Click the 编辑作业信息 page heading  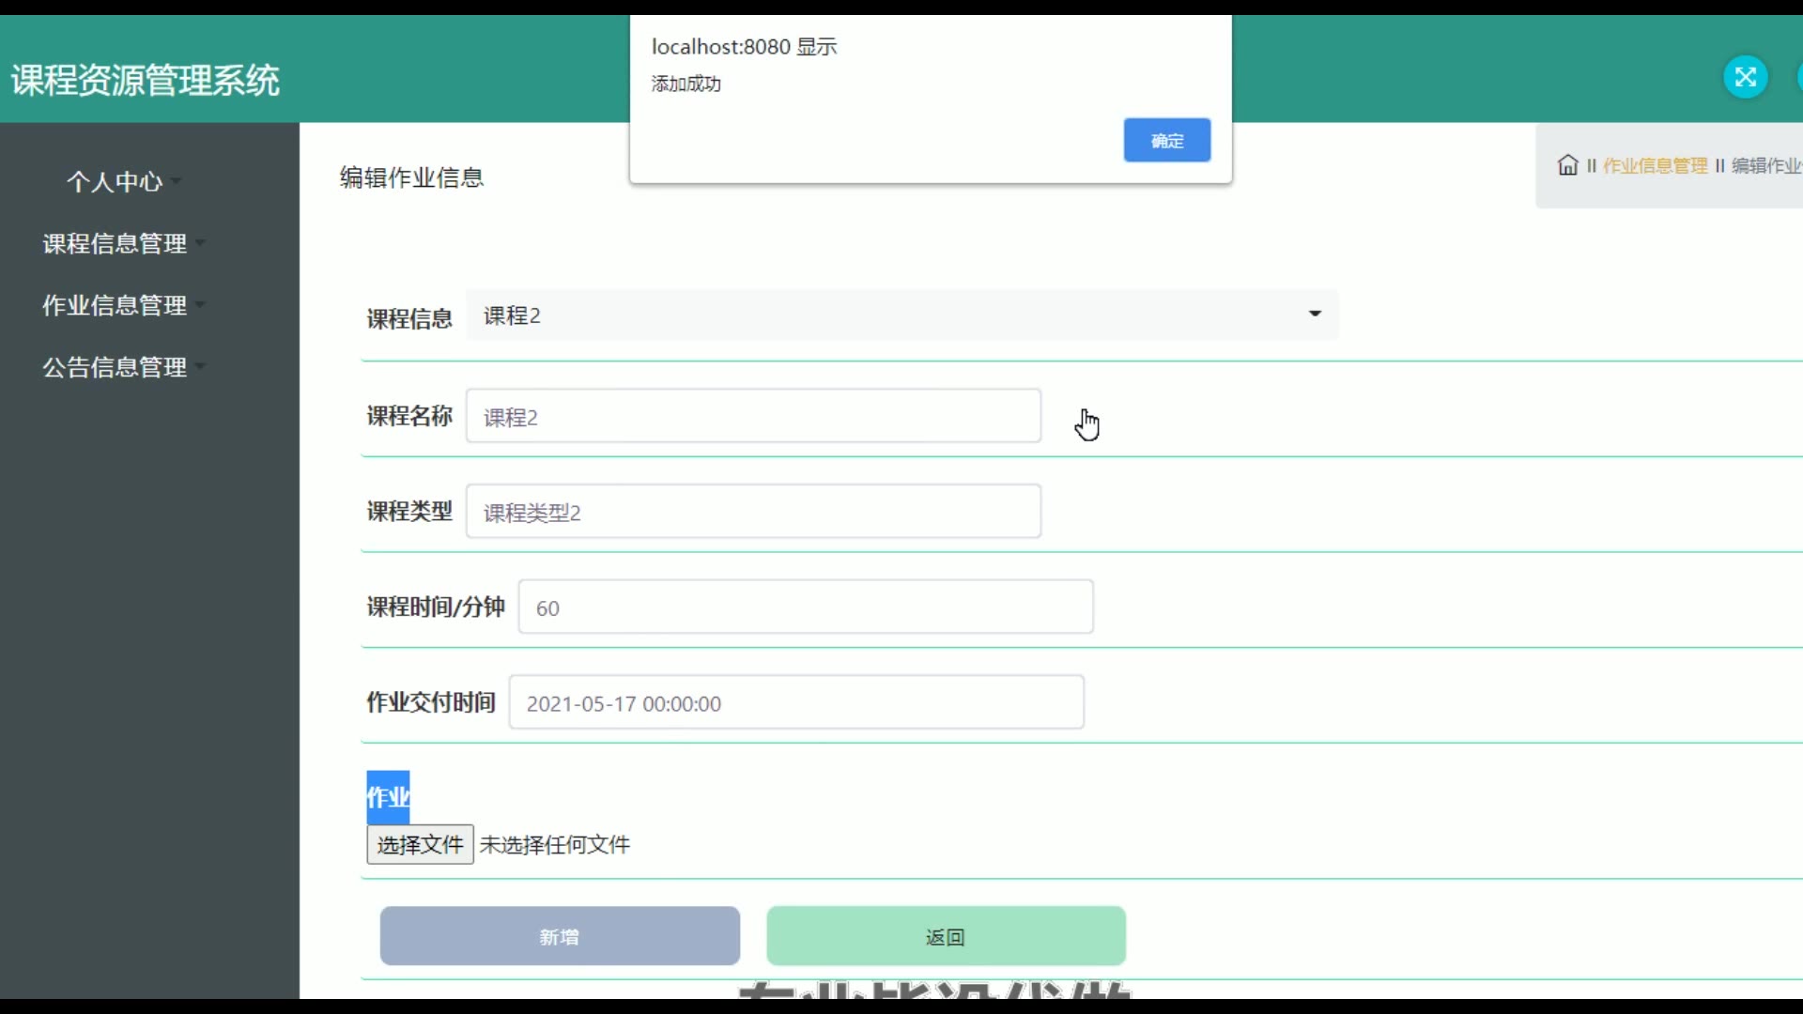pyautogui.click(x=411, y=178)
